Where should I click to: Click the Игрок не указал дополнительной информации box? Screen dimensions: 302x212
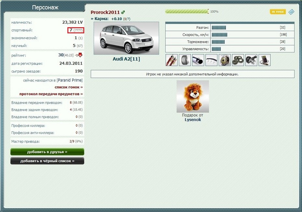pos(193,74)
